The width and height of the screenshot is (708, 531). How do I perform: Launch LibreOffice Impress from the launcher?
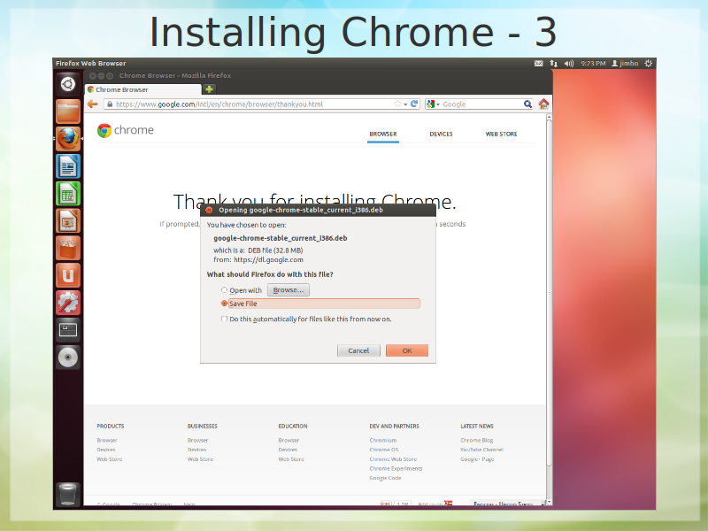click(x=68, y=220)
